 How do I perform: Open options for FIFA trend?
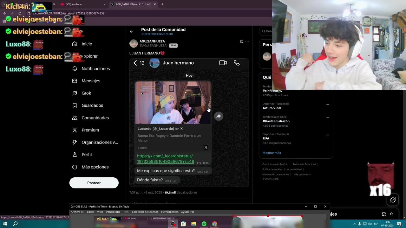[327, 135]
